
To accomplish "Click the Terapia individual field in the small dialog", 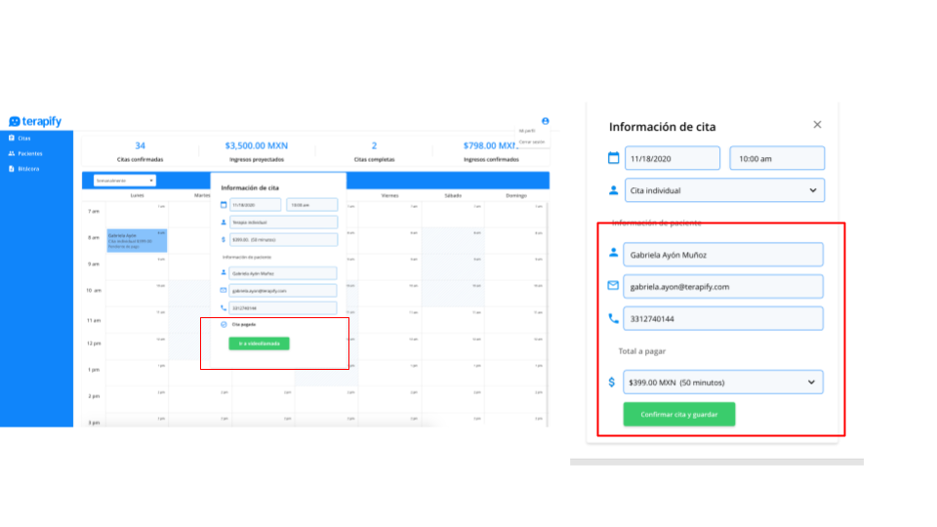I will coord(283,223).
